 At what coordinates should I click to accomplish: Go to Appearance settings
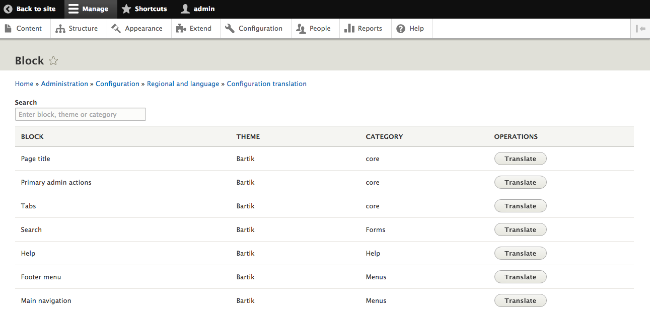tap(137, 29)
